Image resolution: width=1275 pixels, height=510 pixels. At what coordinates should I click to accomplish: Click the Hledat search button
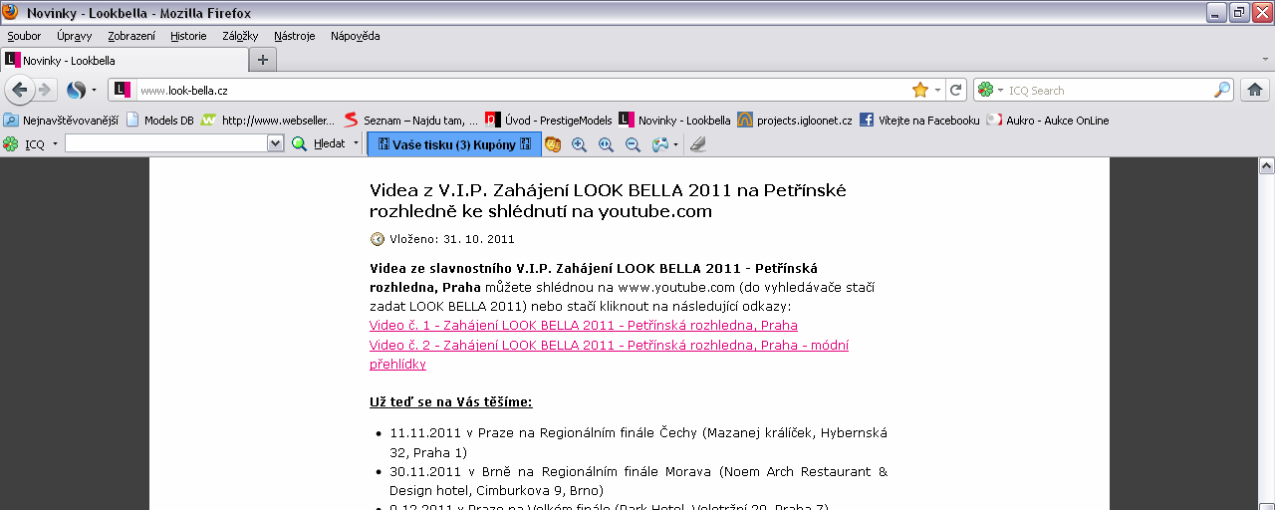319,143
